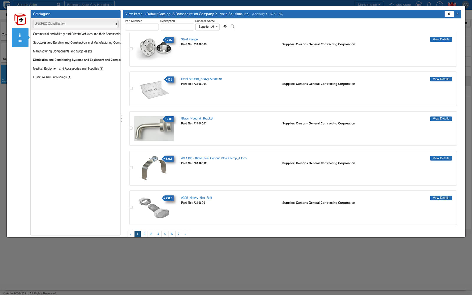
Task: Tick the checkbox for Steel Flange
Action: 131,49
